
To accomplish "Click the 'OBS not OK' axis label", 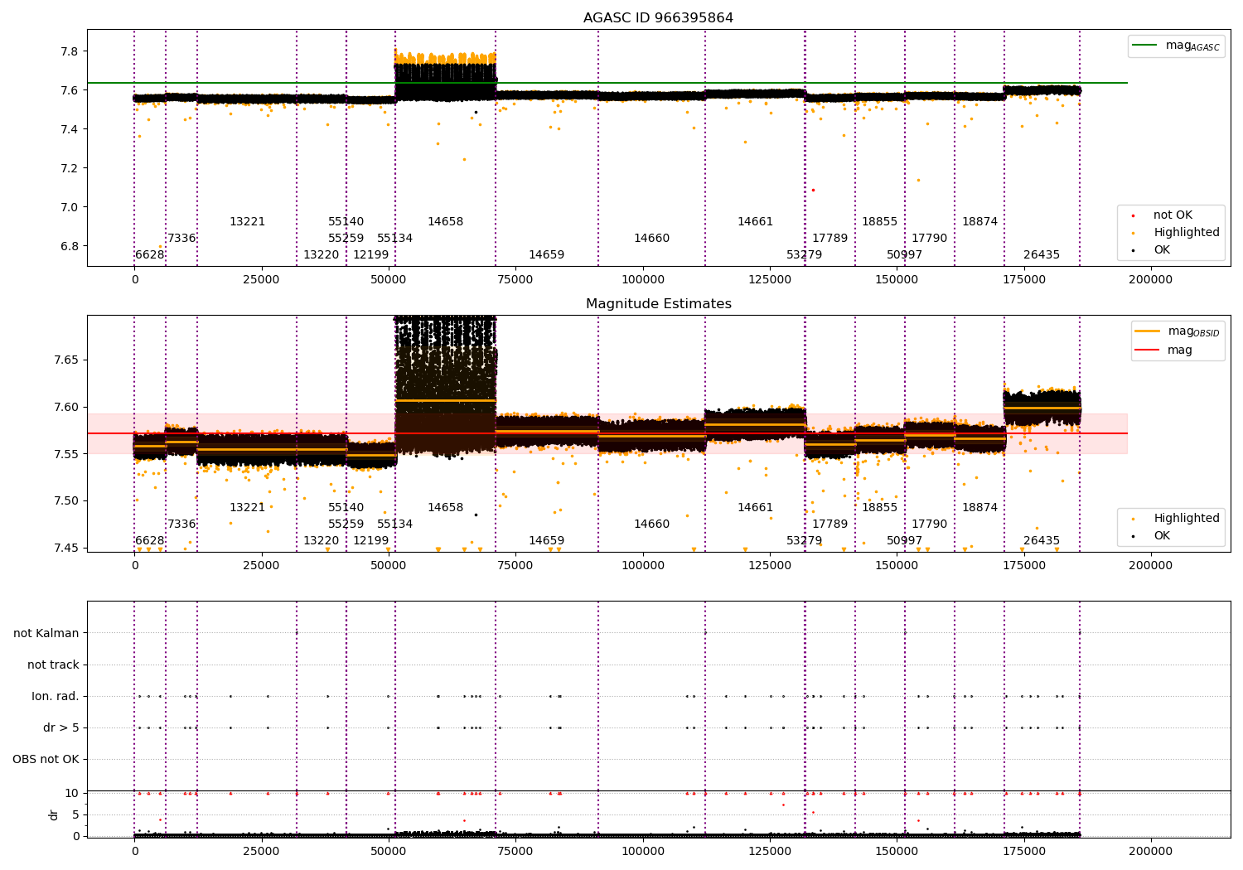I will [46, 759].
